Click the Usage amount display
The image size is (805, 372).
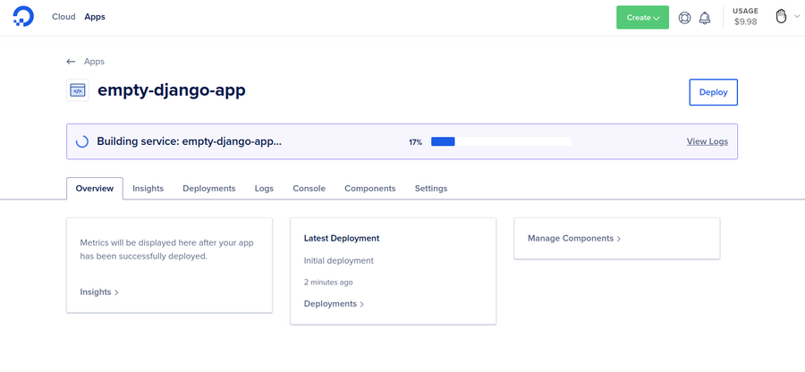(745, 17)
